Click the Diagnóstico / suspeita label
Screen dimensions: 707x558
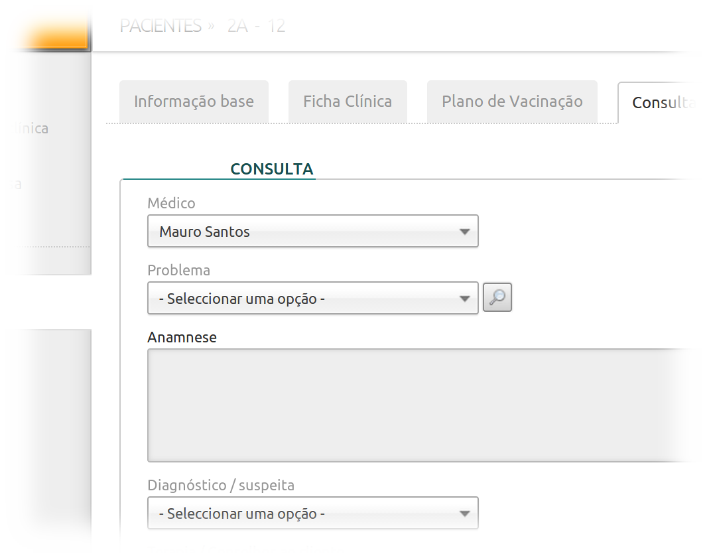[x=221, y=485]
